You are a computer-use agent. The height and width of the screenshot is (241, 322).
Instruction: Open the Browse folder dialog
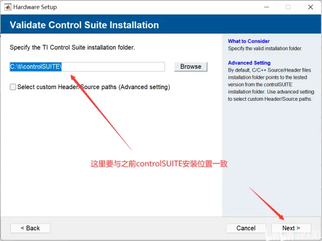(x=191, y=67)
